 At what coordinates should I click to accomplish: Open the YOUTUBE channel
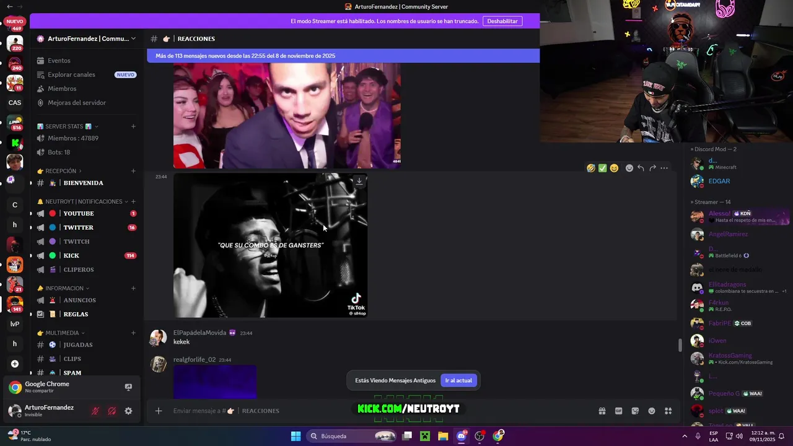tap(87, 214)
